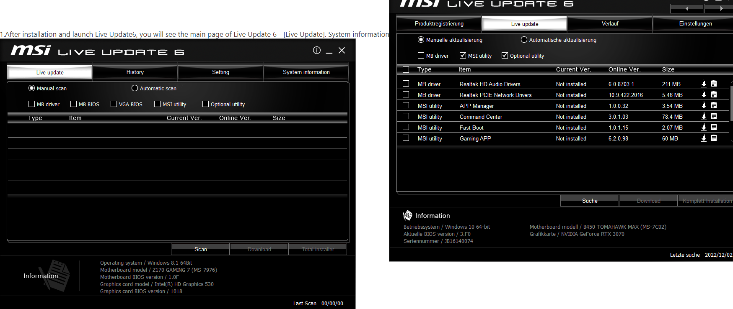Check MSI utility in left window
Image resolution: width=733 pixels, height=309 pixels.
click(x=157, y=104)
